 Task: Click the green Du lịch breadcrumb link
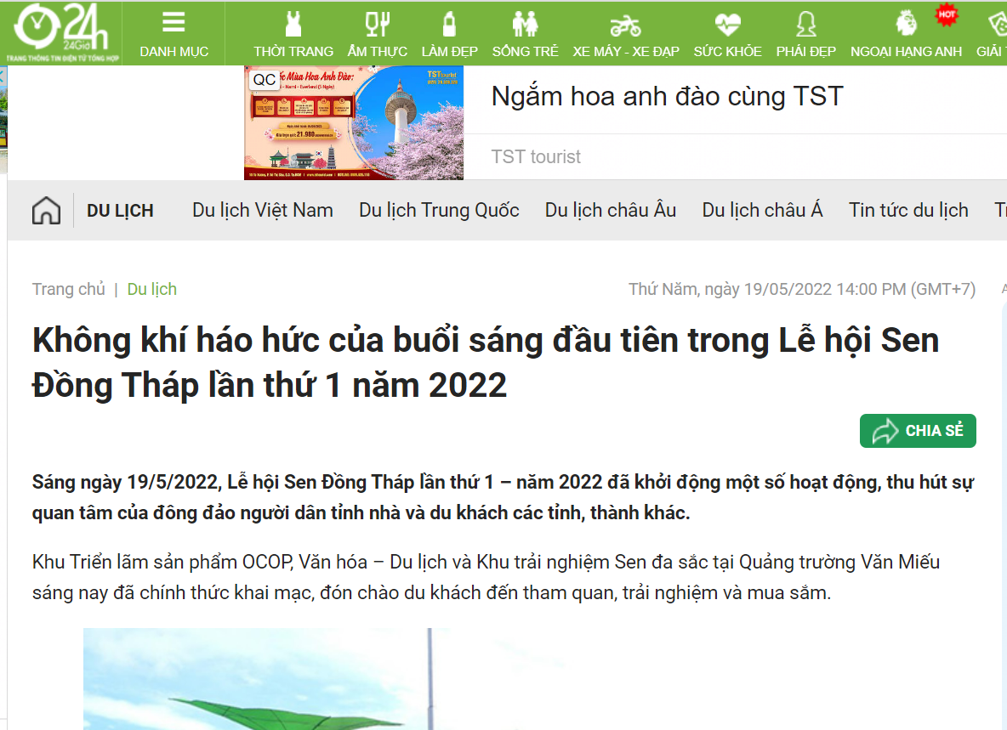point(152,290)
